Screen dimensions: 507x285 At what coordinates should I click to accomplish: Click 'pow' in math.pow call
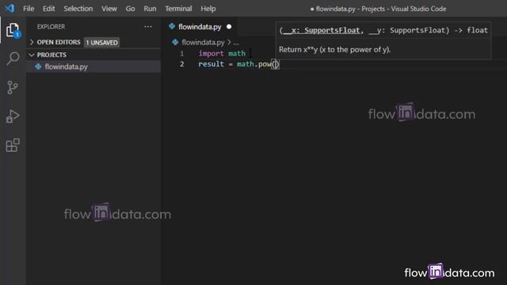coord(265,64)
